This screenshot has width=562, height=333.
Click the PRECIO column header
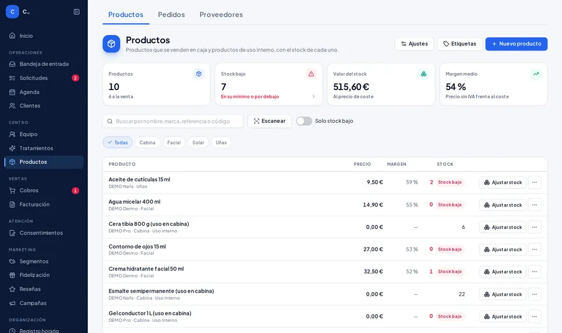pos(362,164)
